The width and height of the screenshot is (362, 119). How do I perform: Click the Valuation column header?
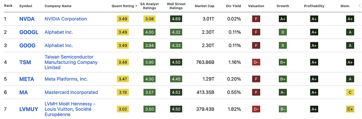coord(256,6)
